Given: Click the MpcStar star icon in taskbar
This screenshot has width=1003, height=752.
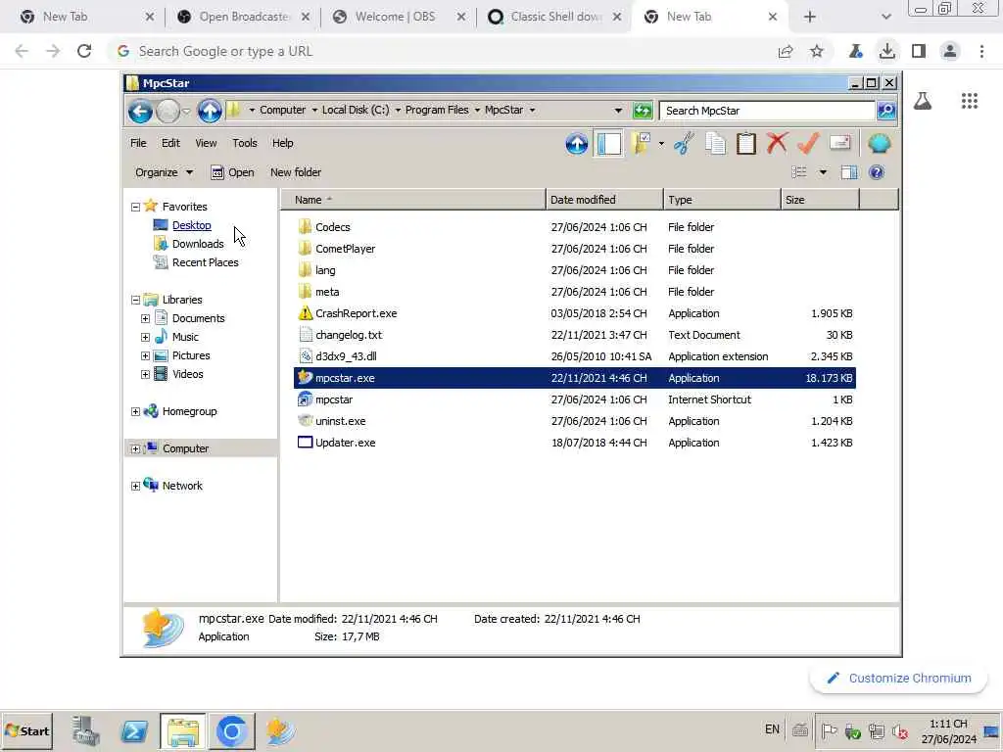Looking at the screenshot, I should tap(279, 730).
